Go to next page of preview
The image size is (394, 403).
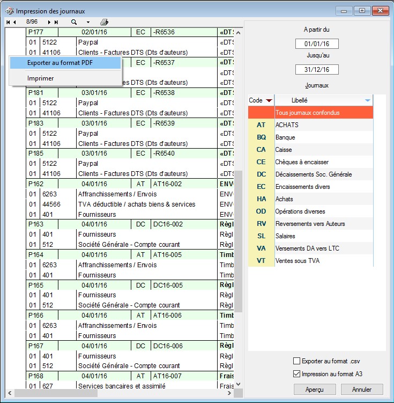(x=49, y=23)
